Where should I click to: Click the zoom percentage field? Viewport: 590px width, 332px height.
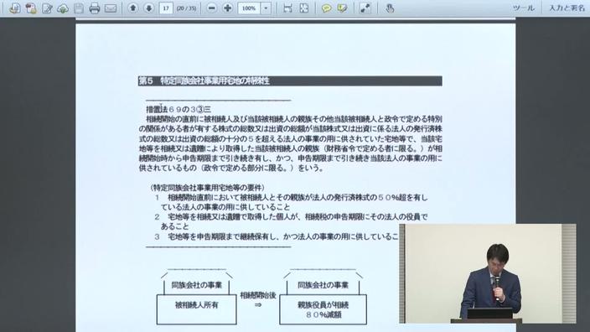249,8
